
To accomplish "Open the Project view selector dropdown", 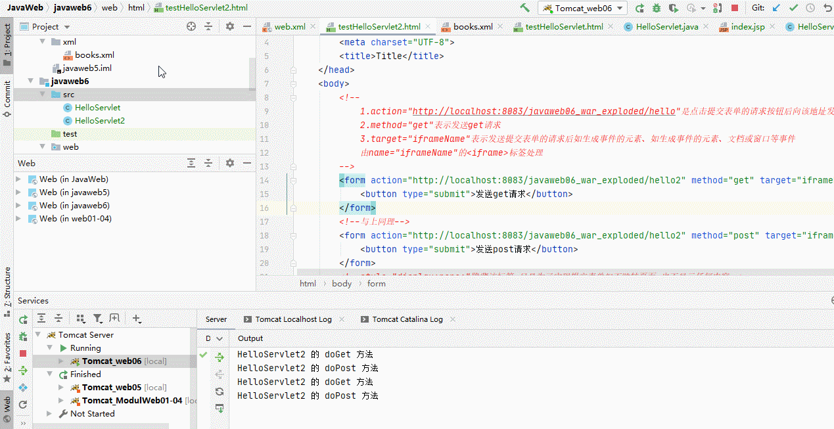I will pyautogui.click(x=45, y=26).
